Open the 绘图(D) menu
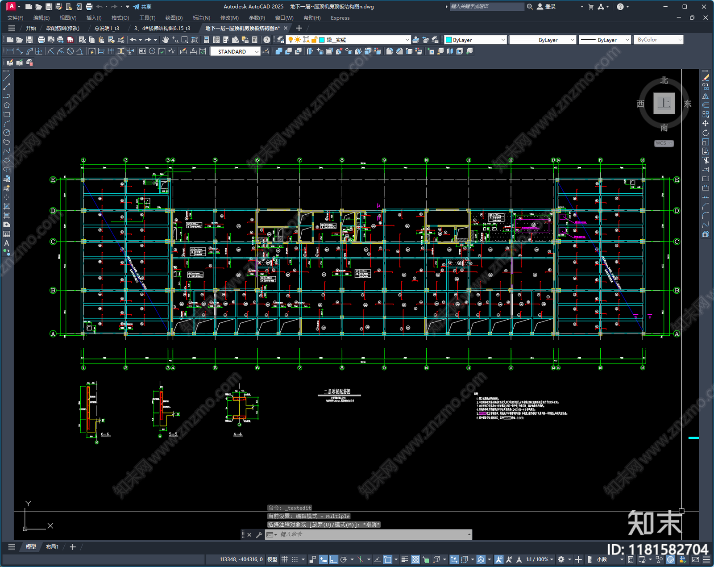 click(174, 18)
